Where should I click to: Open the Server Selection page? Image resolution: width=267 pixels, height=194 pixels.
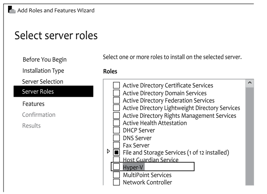(x=42, y=82)
